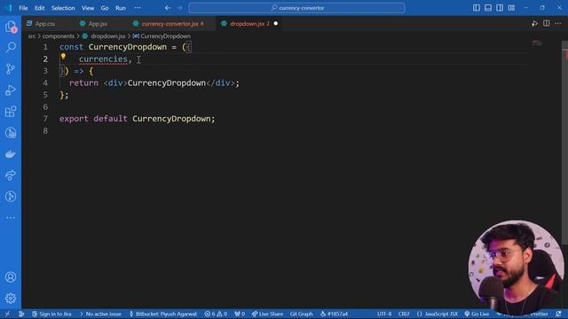Click No active issue in status bar
This screenshot has width=568, height=319.
pyautogui.click(x=100, y=314)
